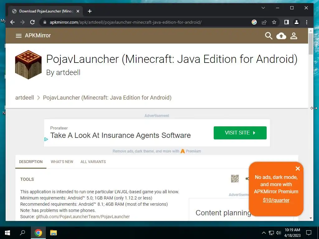Viewport: 319px width, 239px height.
Task: Go back to the previous page
Action: 12,22
